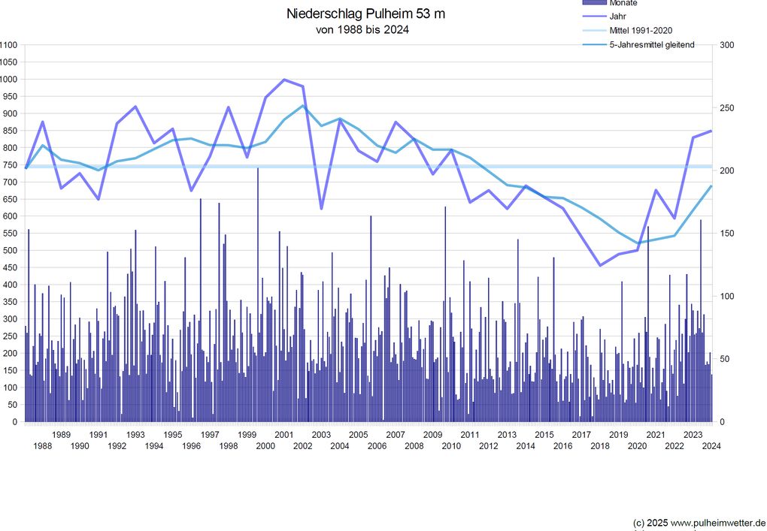Image resolution: width=767 pixels, height=531 pixels.
Task: Click the Jahr legend text label
Action: click(x=618, y=16)
